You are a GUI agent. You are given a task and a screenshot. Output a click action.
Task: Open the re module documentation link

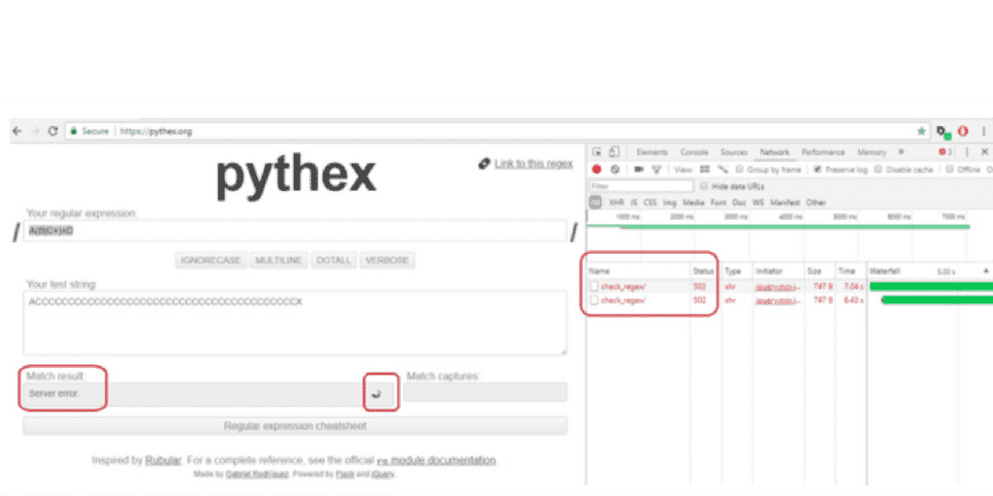436,460
